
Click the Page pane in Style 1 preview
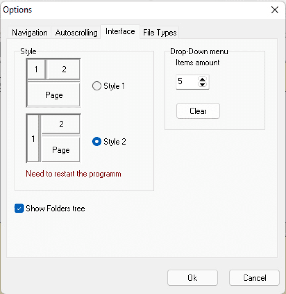[54, 95]
